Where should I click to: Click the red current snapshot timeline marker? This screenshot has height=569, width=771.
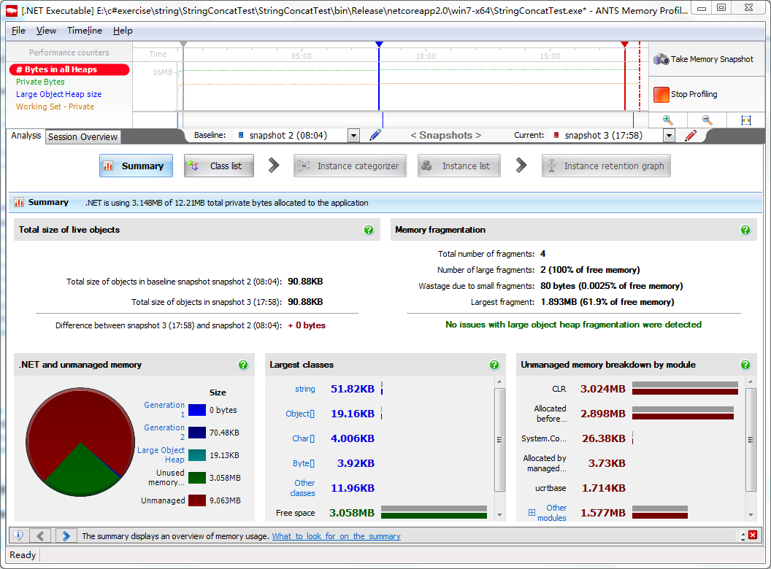tap(624, 44)
